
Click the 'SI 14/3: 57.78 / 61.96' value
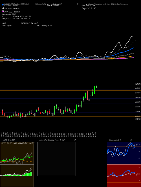pyautogui.click(x=22, y=16)
